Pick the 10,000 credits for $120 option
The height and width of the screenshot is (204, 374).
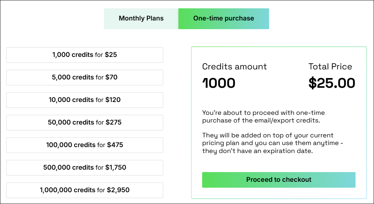(x=85, y=100)
